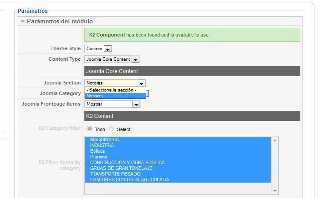Click the category list scroll down arrow
This screenshot has height=198, width=318.
275,191
